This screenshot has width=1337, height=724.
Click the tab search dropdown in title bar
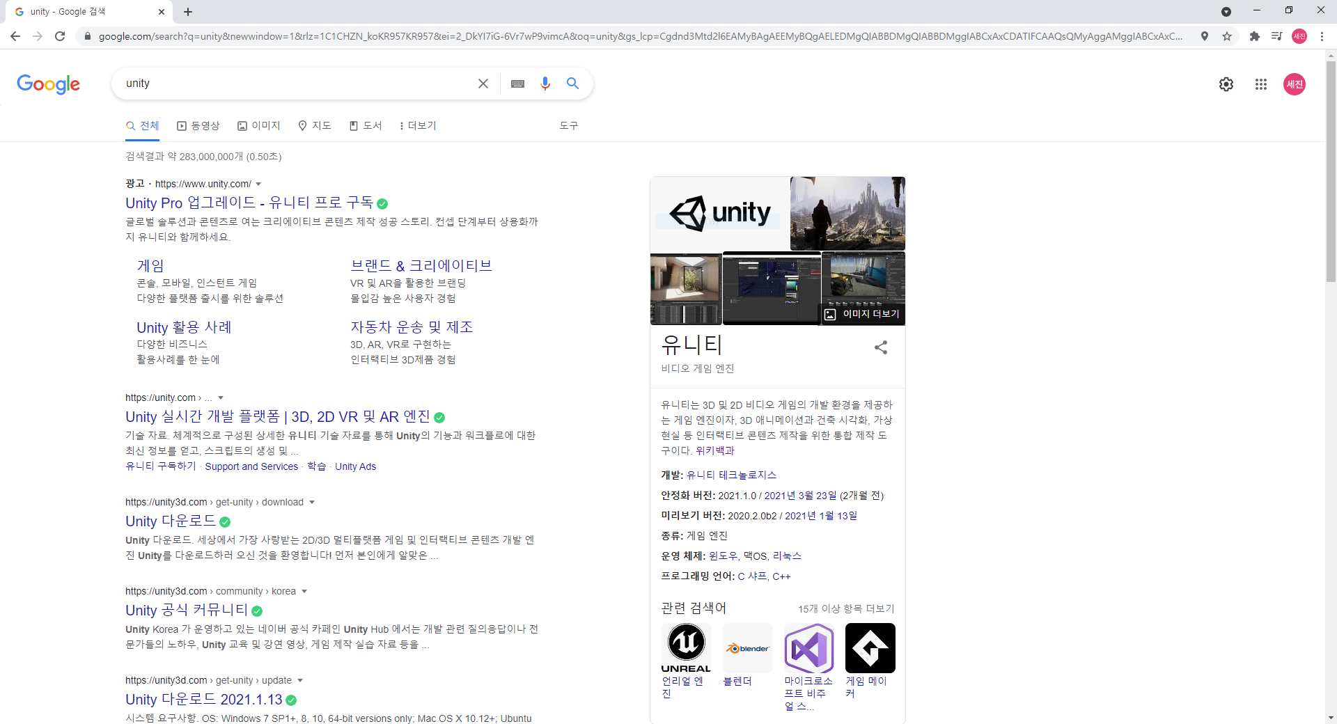(1226, 12)
